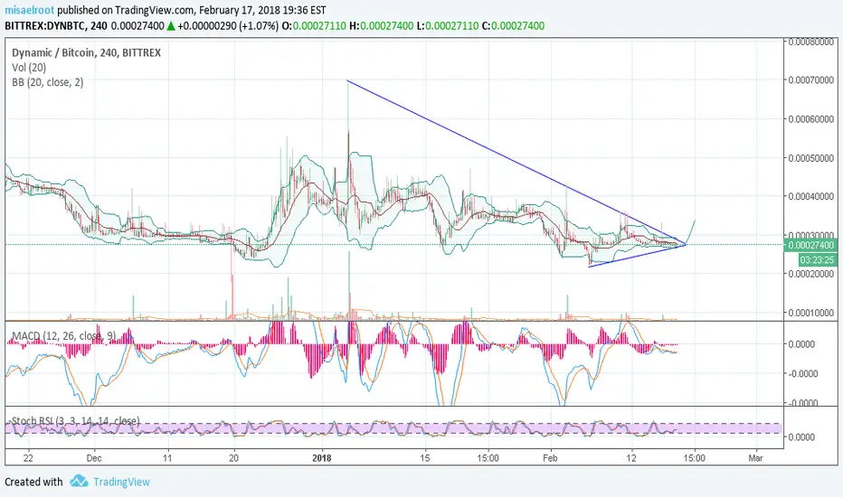Click the 12 date label on time axis
This screenshot has width=843, height=497.
click(x=631, y=458)
